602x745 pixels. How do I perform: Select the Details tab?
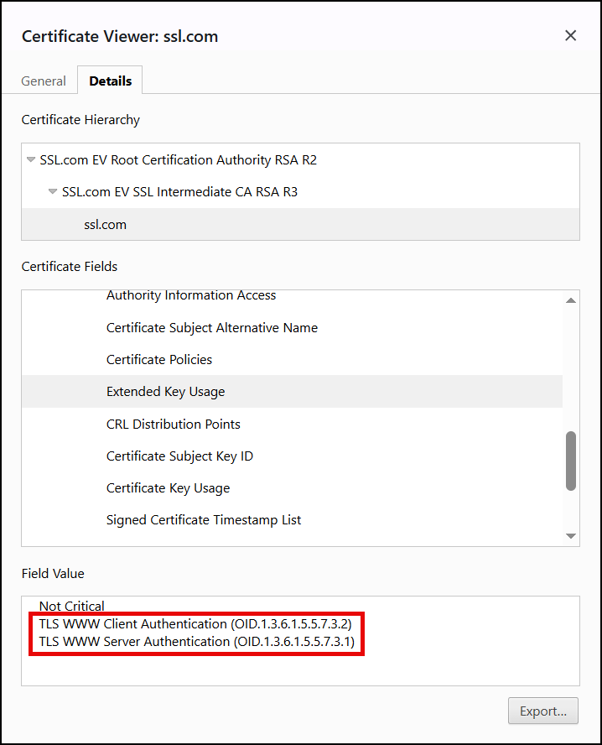(x=110, y=81)
